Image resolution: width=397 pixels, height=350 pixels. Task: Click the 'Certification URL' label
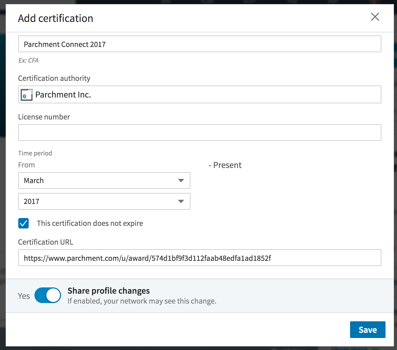pyautogui.click(x=46, y=242)
